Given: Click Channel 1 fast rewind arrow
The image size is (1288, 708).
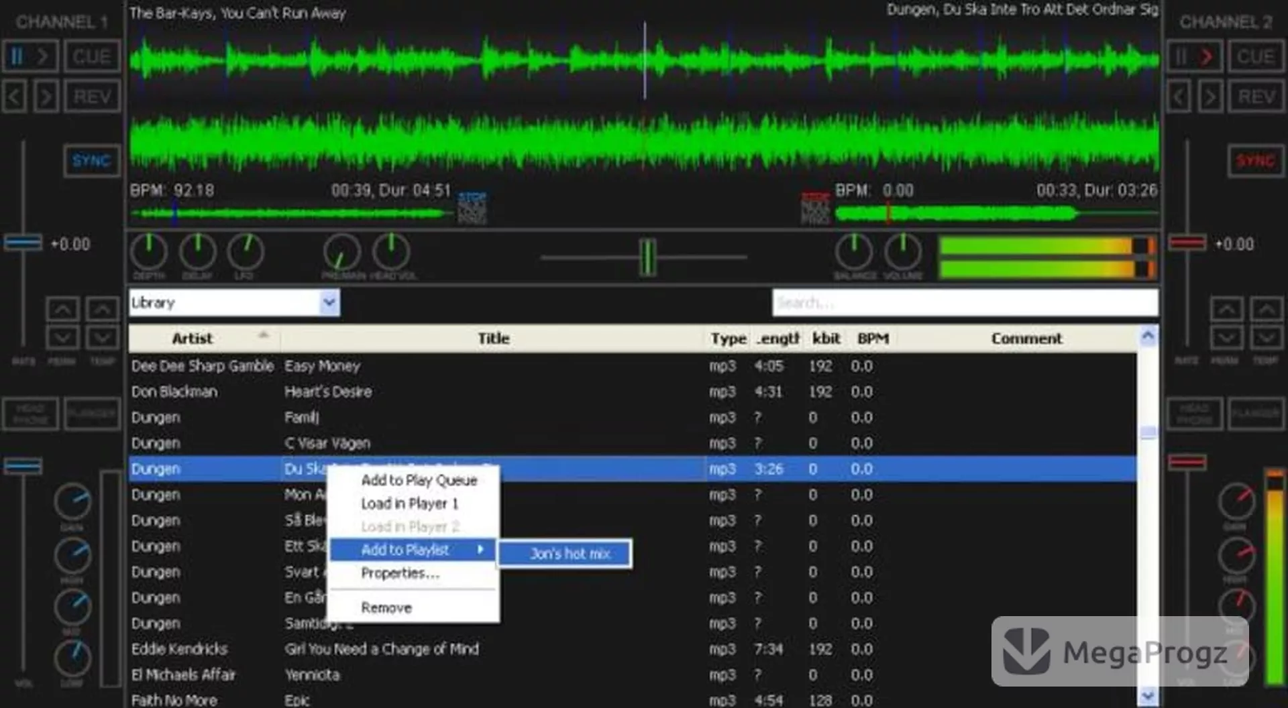Looking at the screenshot, I should [15, 97].
